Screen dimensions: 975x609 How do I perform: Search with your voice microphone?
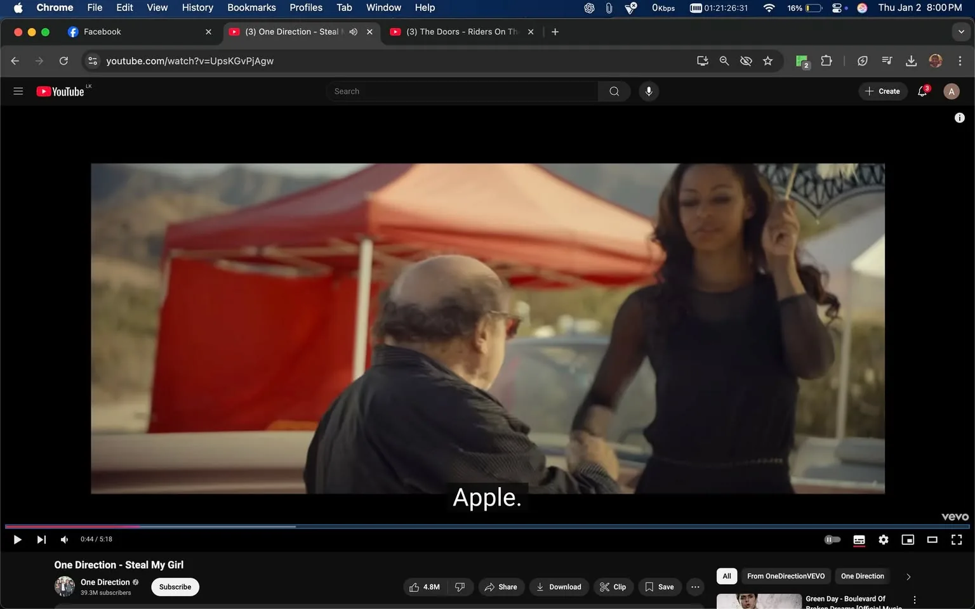(648, 91)
